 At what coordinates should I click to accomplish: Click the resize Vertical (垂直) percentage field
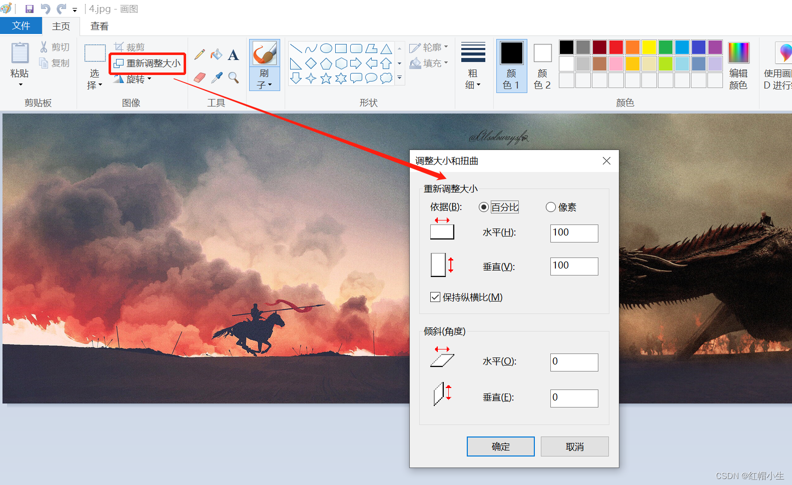point(574,266)
